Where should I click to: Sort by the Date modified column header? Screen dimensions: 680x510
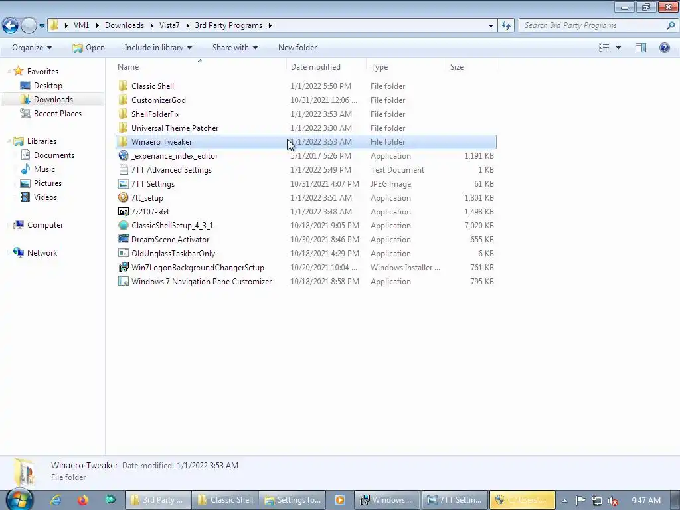326,67
